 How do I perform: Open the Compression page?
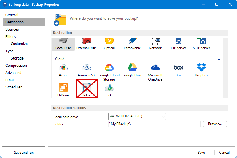pos(16,66)
